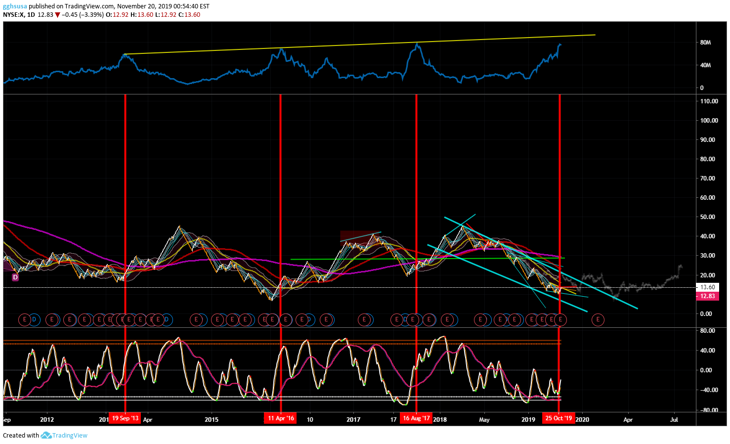Click the Jul label on the time axis
Image resolution: width=730 pixels, height=444 pixels.
click(x=674, y=420)
